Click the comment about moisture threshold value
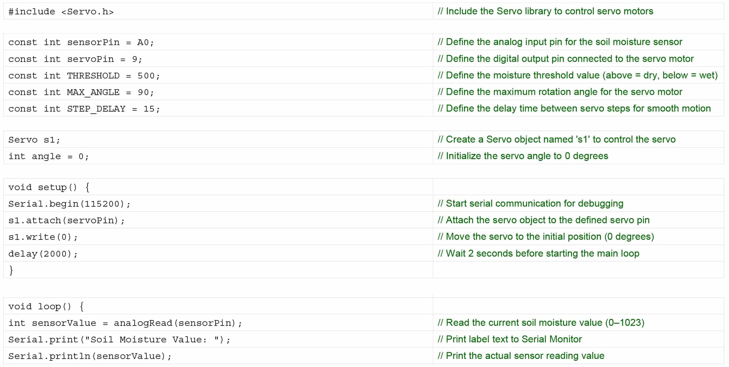This screenshot has width=729, height=367. (577, 75)
